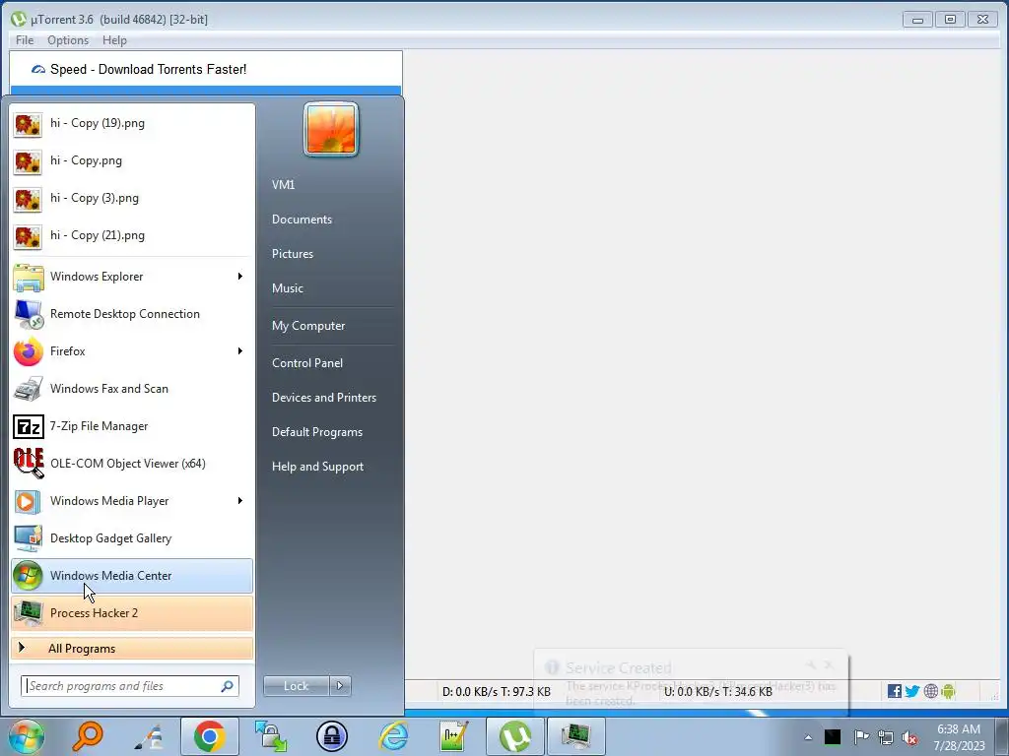Screen dimensions: 1009x756
Task: Open the notepad chart app on taskbar
Action: click(x=453, y=736)
